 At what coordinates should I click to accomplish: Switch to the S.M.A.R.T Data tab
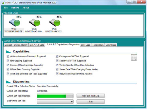coord(37,45)
